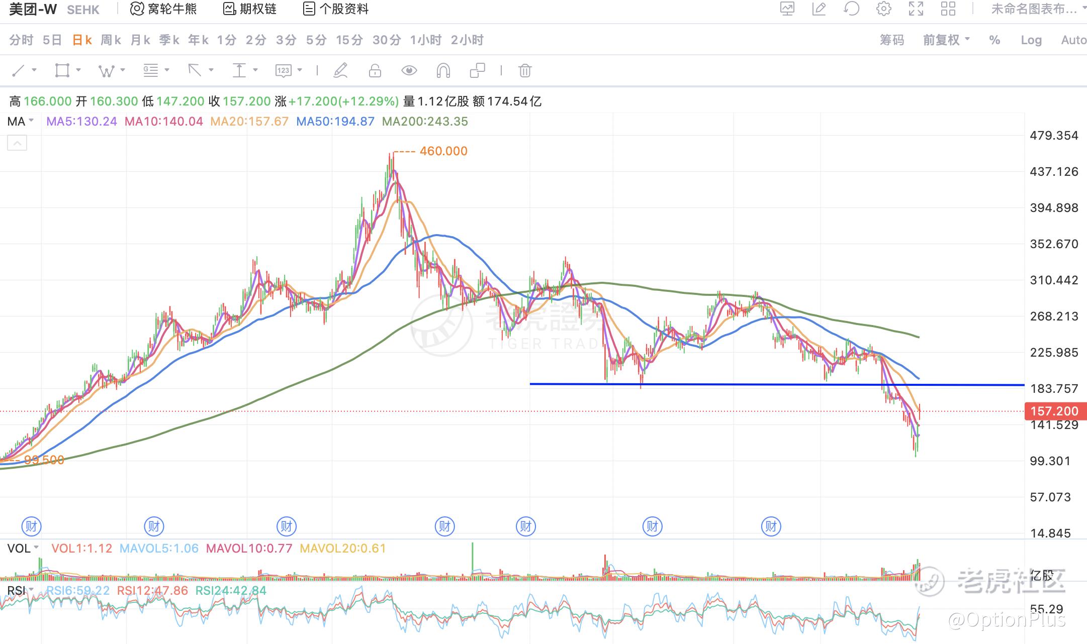Switch to the 分时 timeframe tab
This screenshot has height=644, width=1087.
pos(21,40)
